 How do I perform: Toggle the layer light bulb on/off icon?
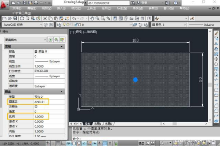click(64, 25)
